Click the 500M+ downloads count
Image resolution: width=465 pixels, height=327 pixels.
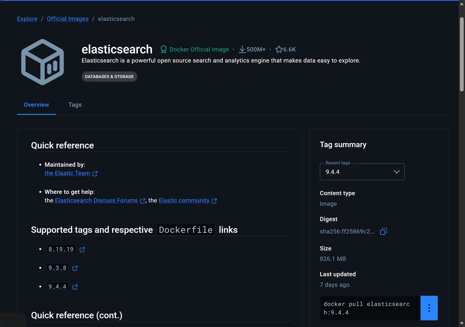[x=256, y=49]
